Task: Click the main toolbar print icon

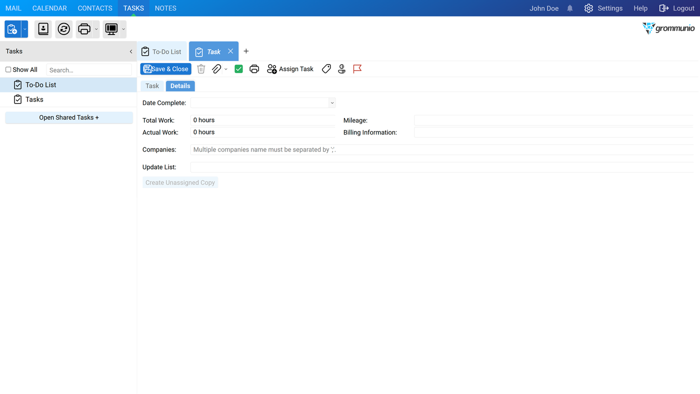Action: (84, 29)
